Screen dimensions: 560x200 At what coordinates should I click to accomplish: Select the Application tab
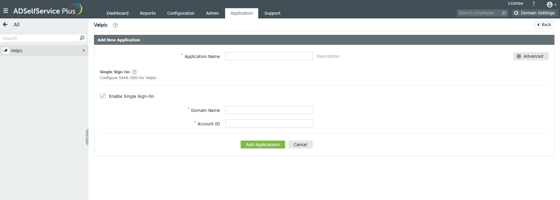pyautogui.click(x=242, y=13)
